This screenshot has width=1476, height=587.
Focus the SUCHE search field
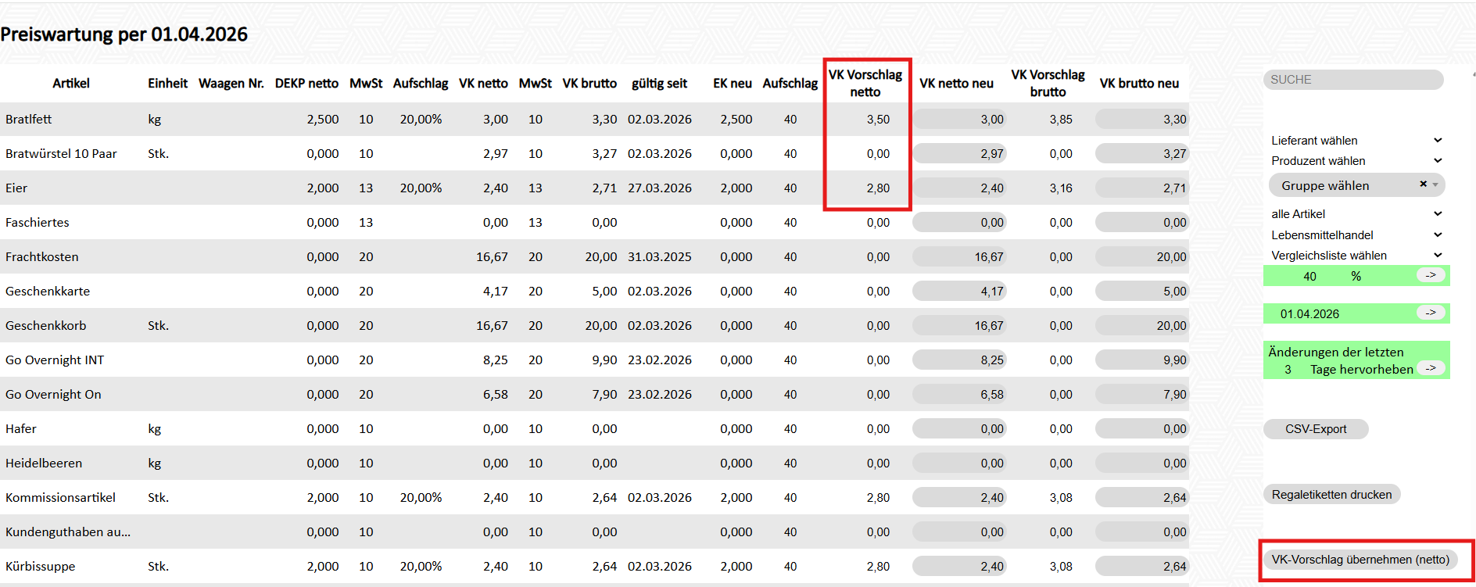(x=1352, y=80)
